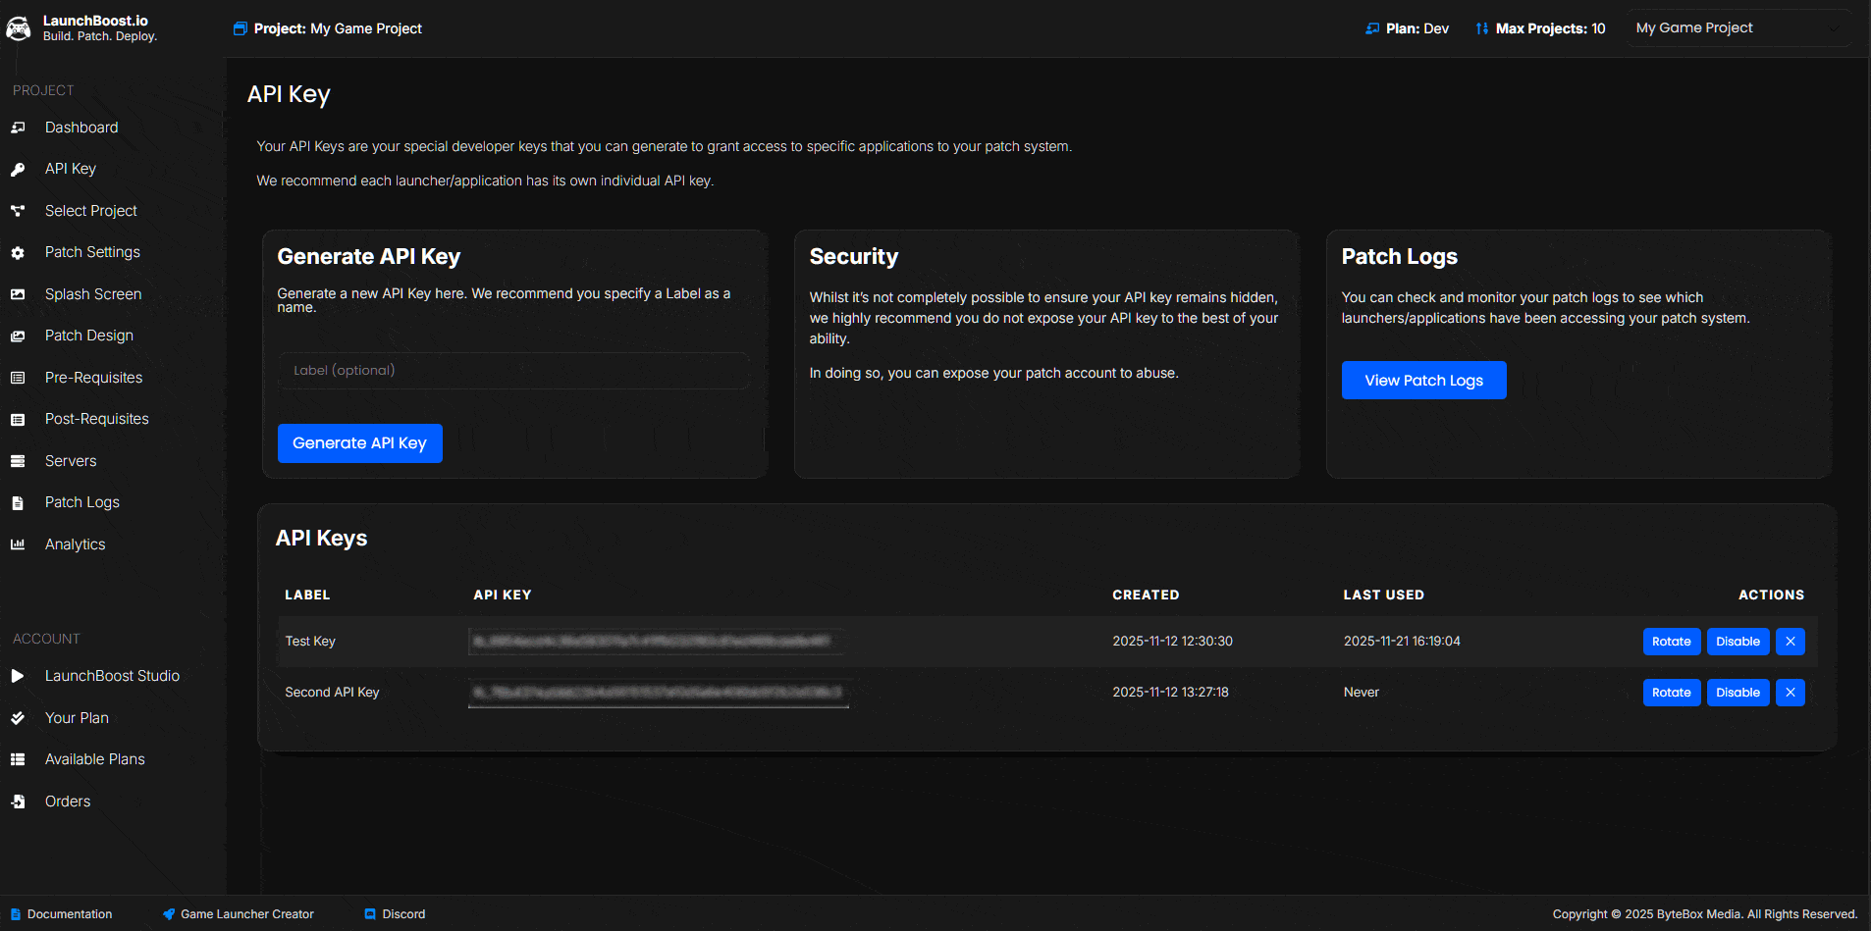Open the My Game Project dropdown

(x=1737, y=28)
